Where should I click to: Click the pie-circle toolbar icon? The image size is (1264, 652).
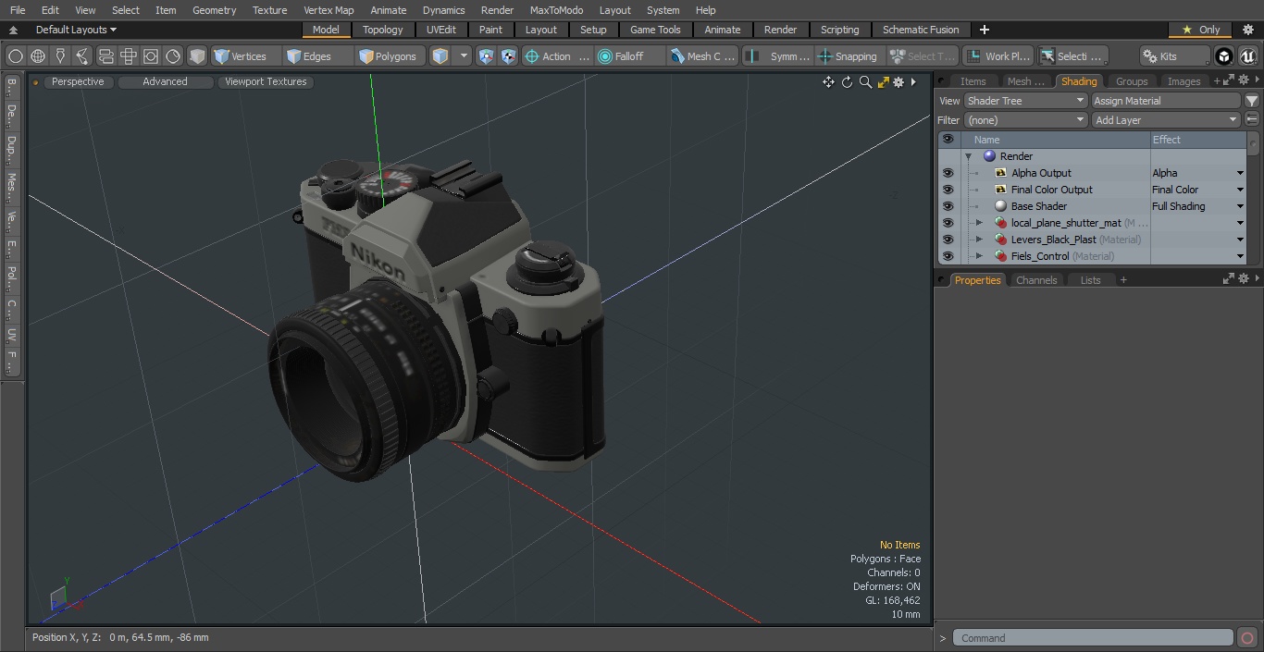coord(173,56)
